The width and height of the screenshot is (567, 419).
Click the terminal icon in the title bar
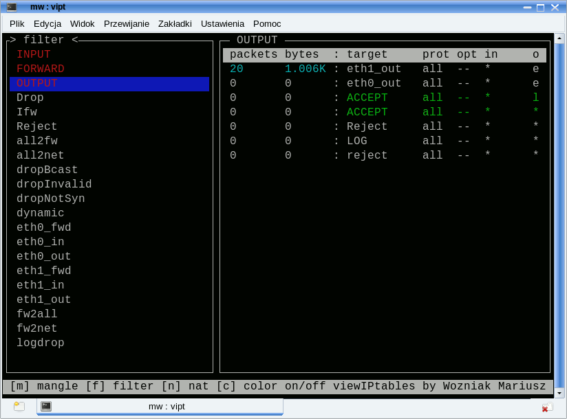12,7
